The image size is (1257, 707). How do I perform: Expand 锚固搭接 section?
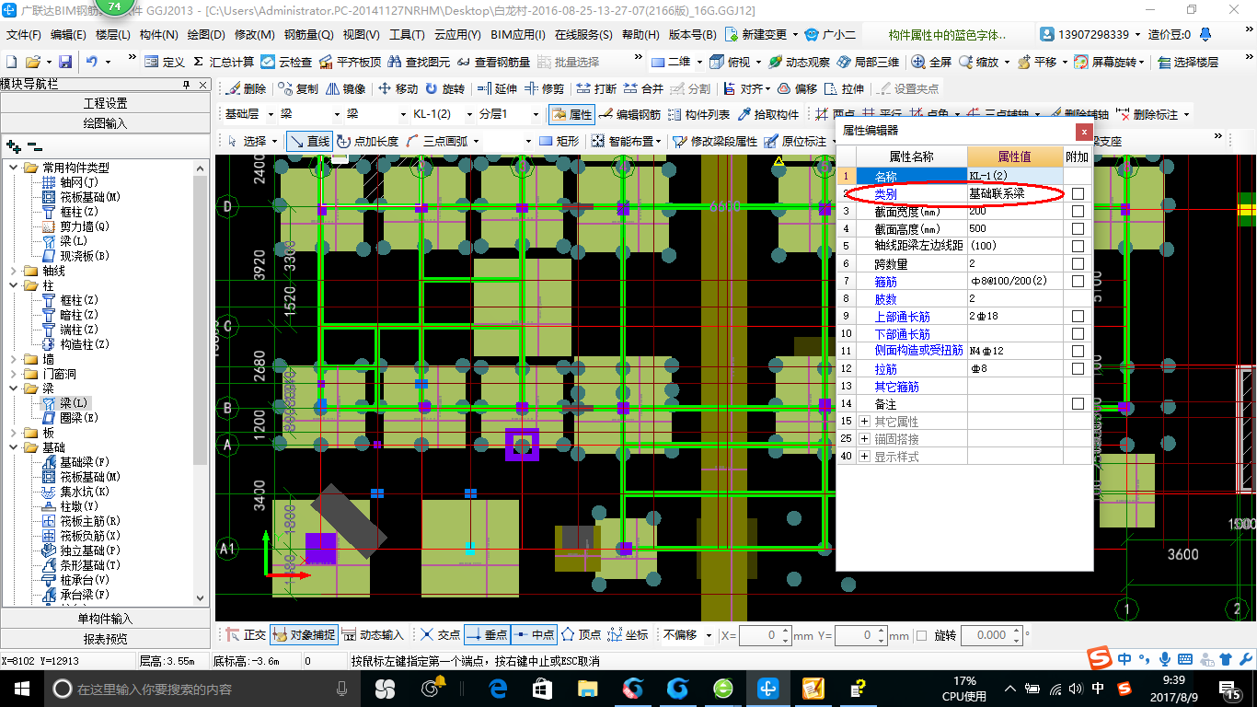[x=865, y=439]
